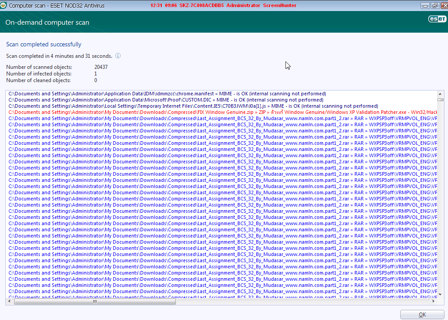This screenshot has width=448, height=320.
Task: Click the scan log's scroll down arrow
Action: [440, 294]
